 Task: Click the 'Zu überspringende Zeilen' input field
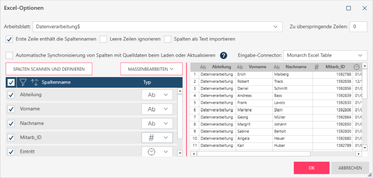click(x=358, y=27)
